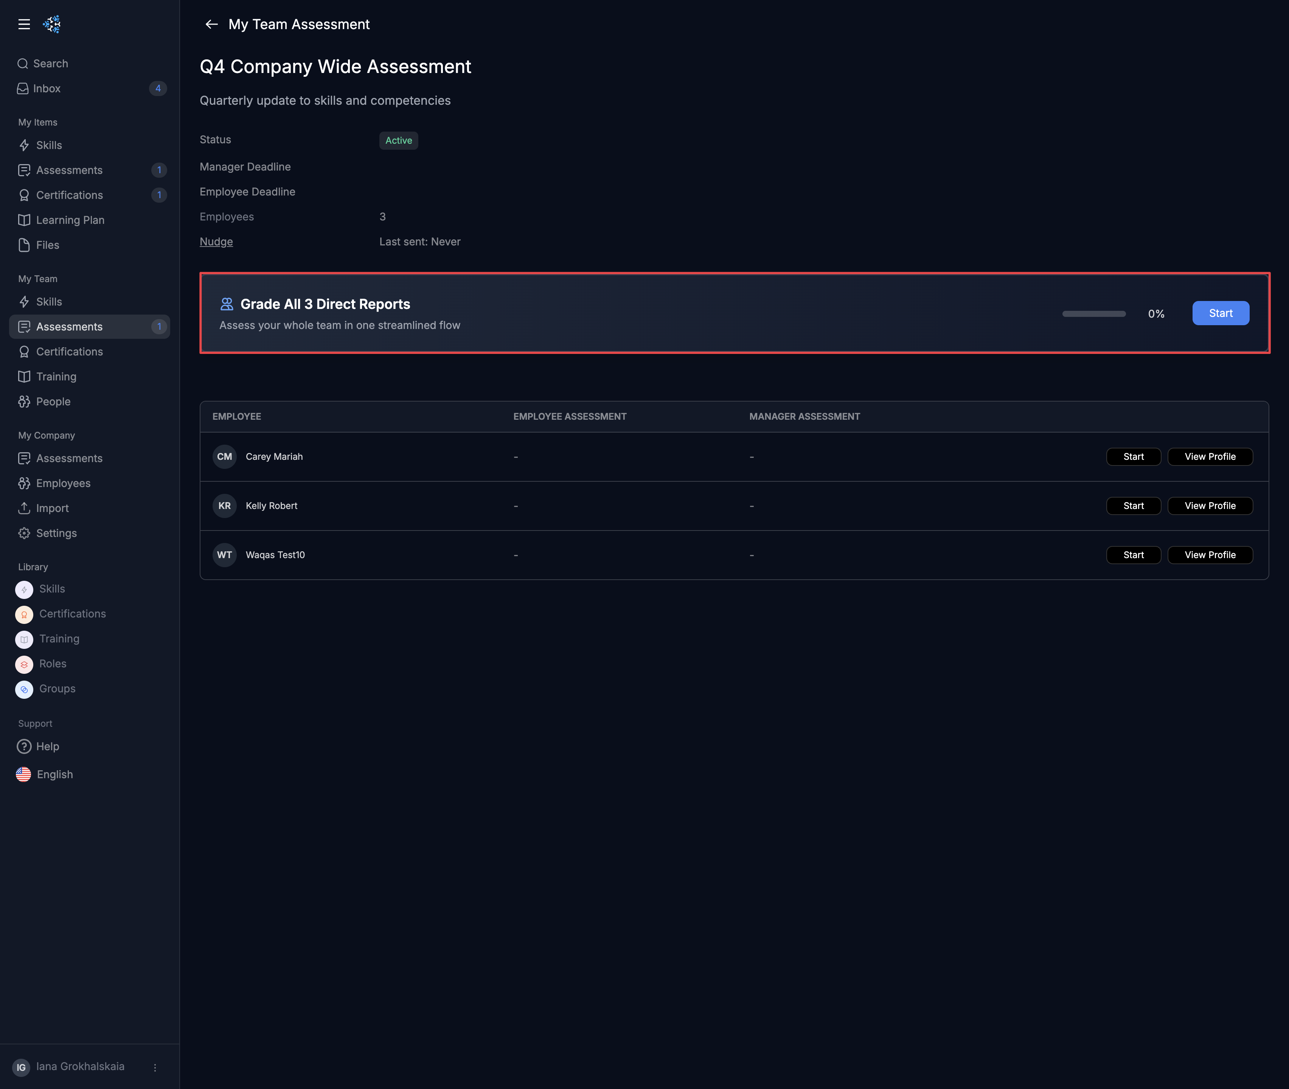Screen dimensions: 1289x1089
Task: Open the Settings gear under My Company
Action: 24,533
